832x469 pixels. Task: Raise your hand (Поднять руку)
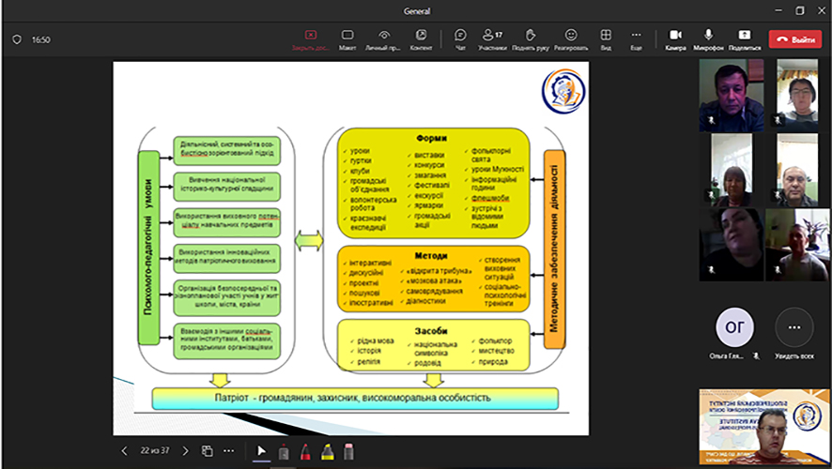(x=530, y=38)
